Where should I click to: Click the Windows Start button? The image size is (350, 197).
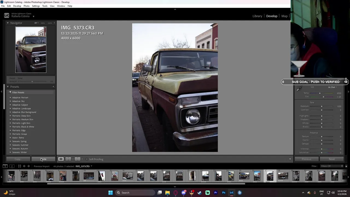click(110, 193)
